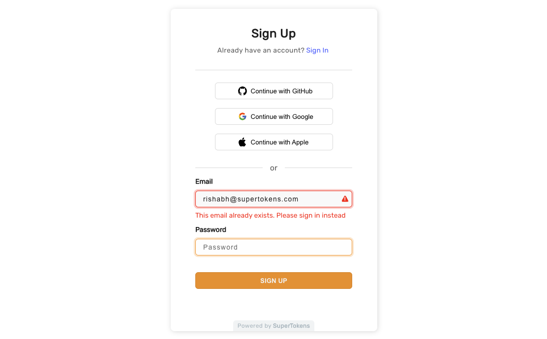Screen dimensions: 547x339
Task: Click the SuperTokens link in the footer
Action: 291,326
